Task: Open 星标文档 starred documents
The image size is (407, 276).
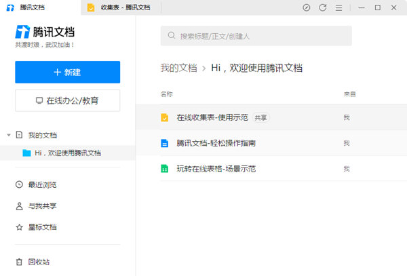Action: tap(42, 227)
